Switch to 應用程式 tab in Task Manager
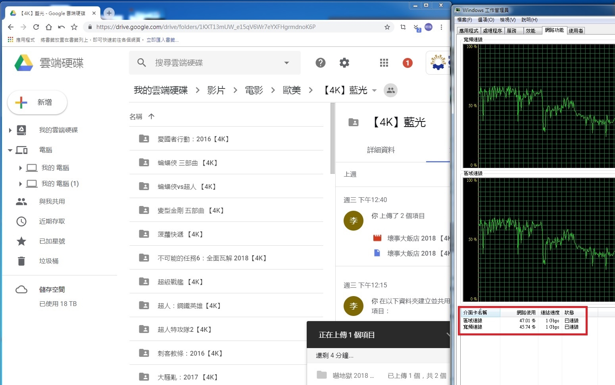 (x=469, y=31)
